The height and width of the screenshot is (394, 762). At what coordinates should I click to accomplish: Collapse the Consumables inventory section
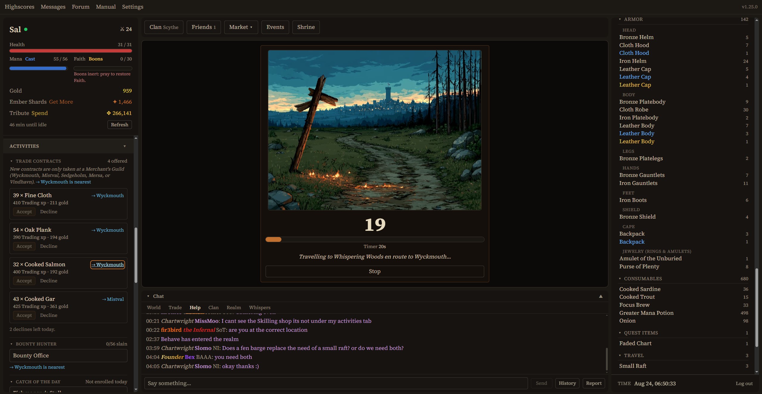620,279
